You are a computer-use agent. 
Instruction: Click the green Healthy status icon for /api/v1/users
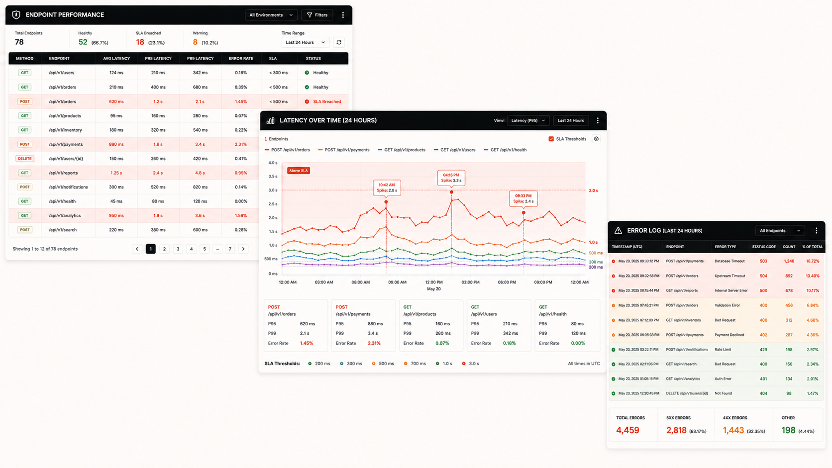(307, 73)
